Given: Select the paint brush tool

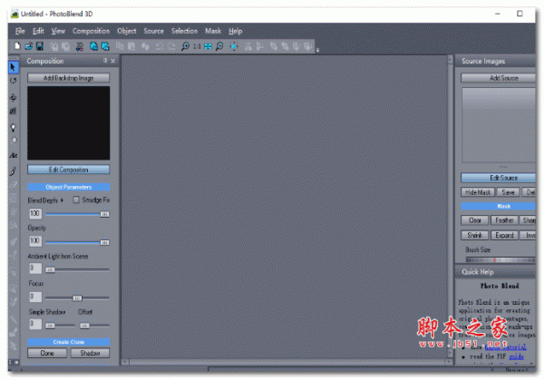Looking at the screenshot, I should pyautogui.click(x=14, y=171).
